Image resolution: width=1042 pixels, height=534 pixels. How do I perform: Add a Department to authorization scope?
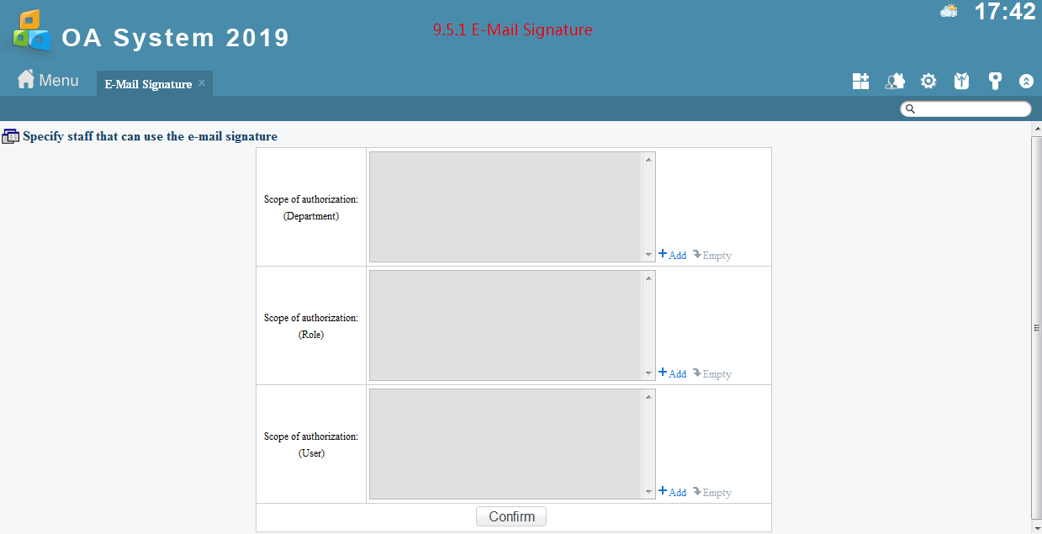[x=673, y=255]
